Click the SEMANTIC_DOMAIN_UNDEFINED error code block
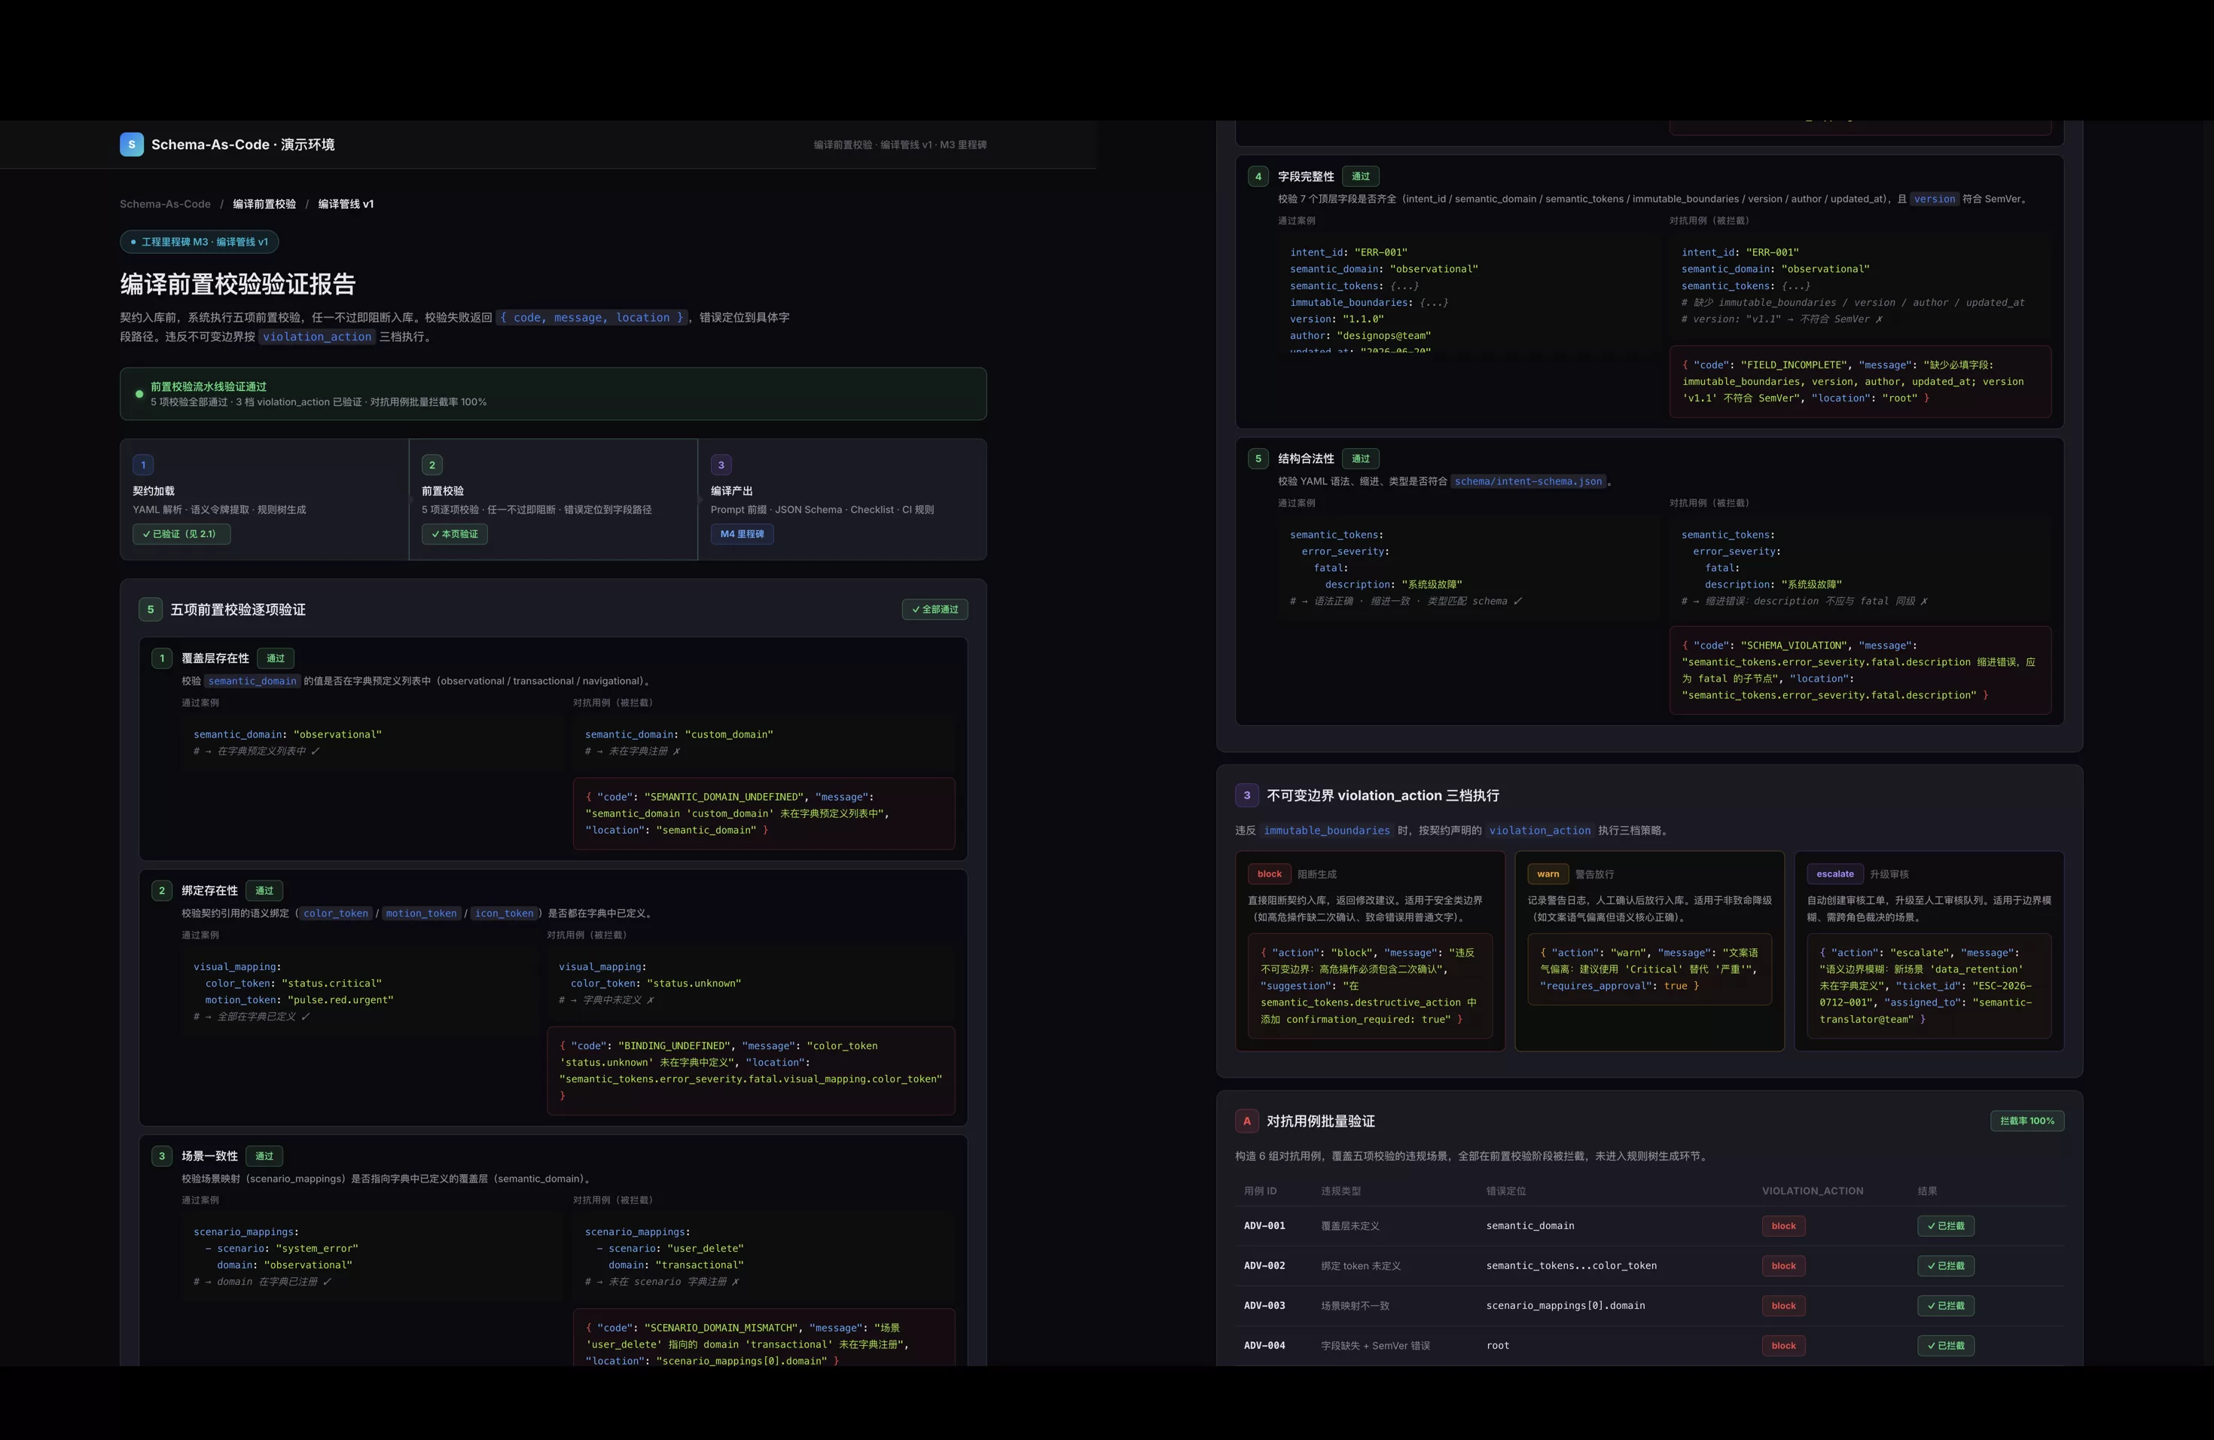Image resolution: width=2214 pixels, height=1440 pixels. point(764,814)
